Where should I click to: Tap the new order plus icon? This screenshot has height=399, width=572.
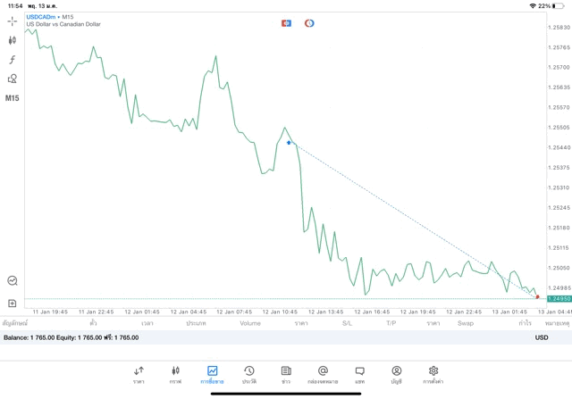click(x=13, y=303)
